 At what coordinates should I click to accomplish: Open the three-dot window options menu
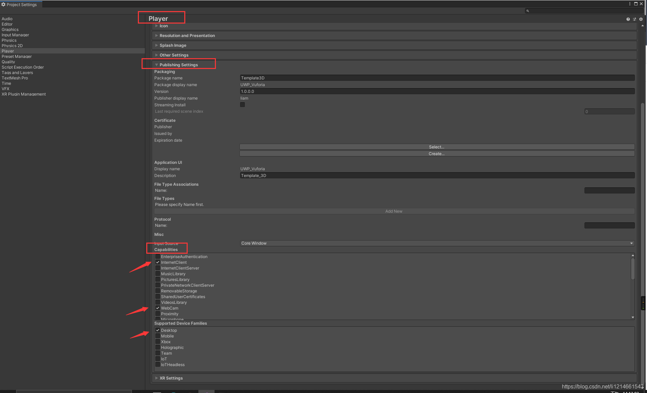[630, 4]
